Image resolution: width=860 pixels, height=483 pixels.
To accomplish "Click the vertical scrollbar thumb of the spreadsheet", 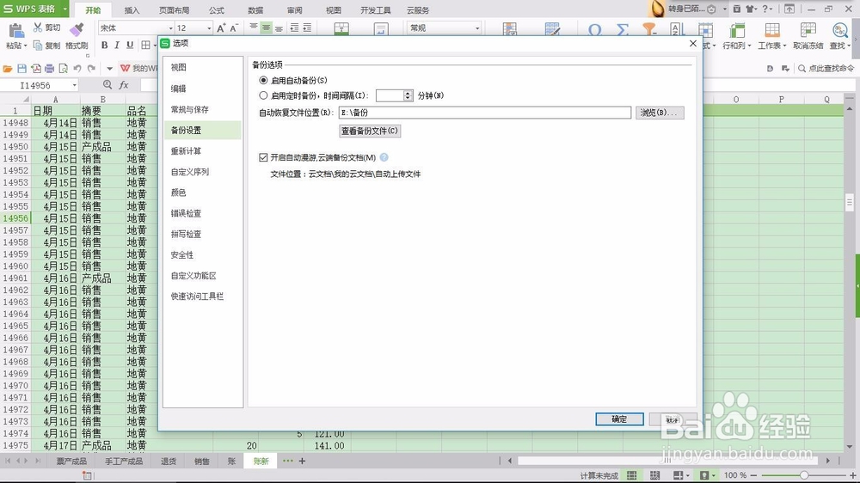I will click(849, 202).
